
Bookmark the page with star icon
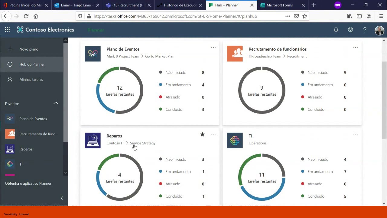click(x=305, y=16)
